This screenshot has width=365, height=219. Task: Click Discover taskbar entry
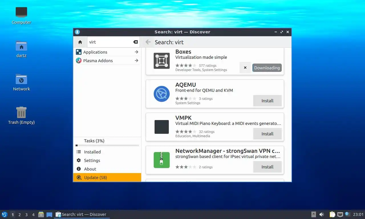coord(82,214)
